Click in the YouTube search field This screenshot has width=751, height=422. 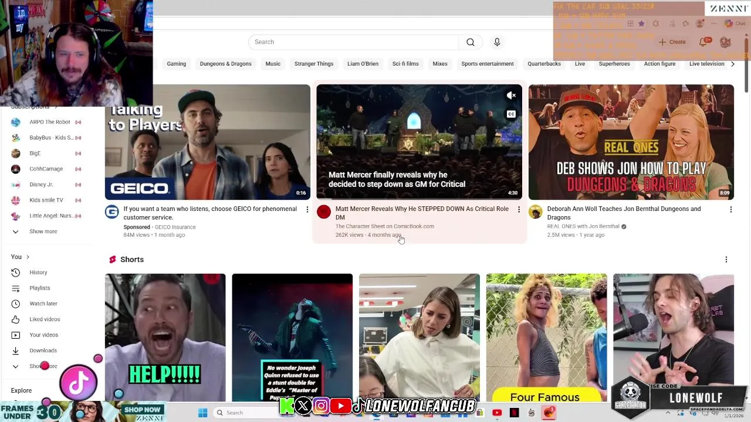353,42
